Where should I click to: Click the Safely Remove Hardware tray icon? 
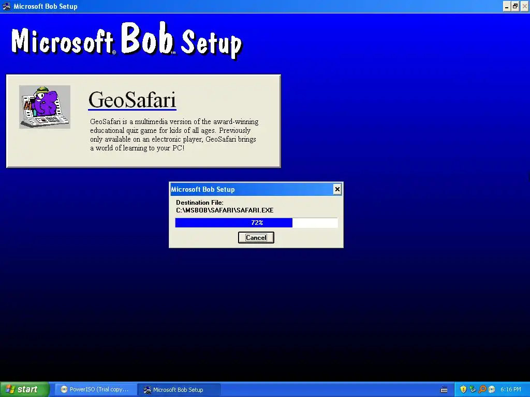[x=473, y=389]
